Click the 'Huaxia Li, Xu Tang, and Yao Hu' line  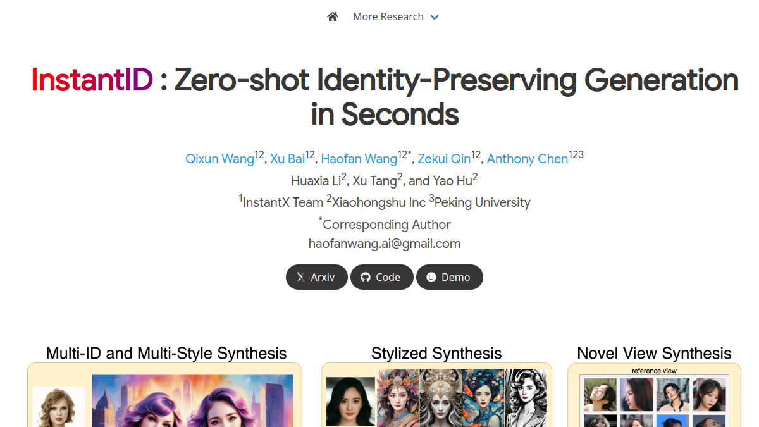[x=385, y=180]
